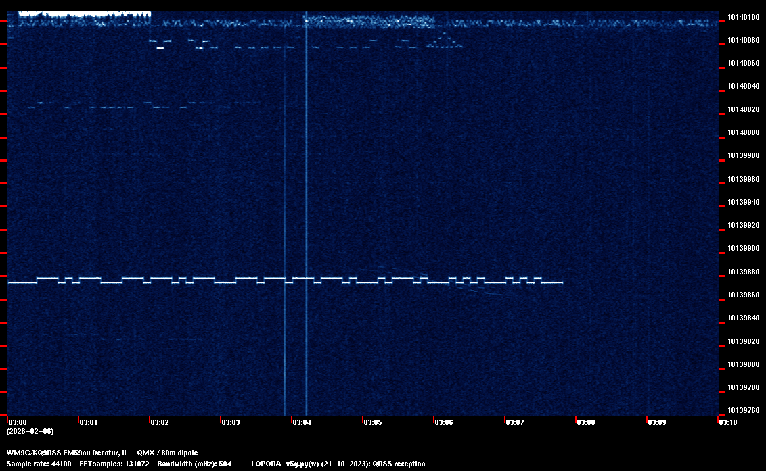Select the 10140100 frequency label
The image size is (766, 471).
(742, 17)
